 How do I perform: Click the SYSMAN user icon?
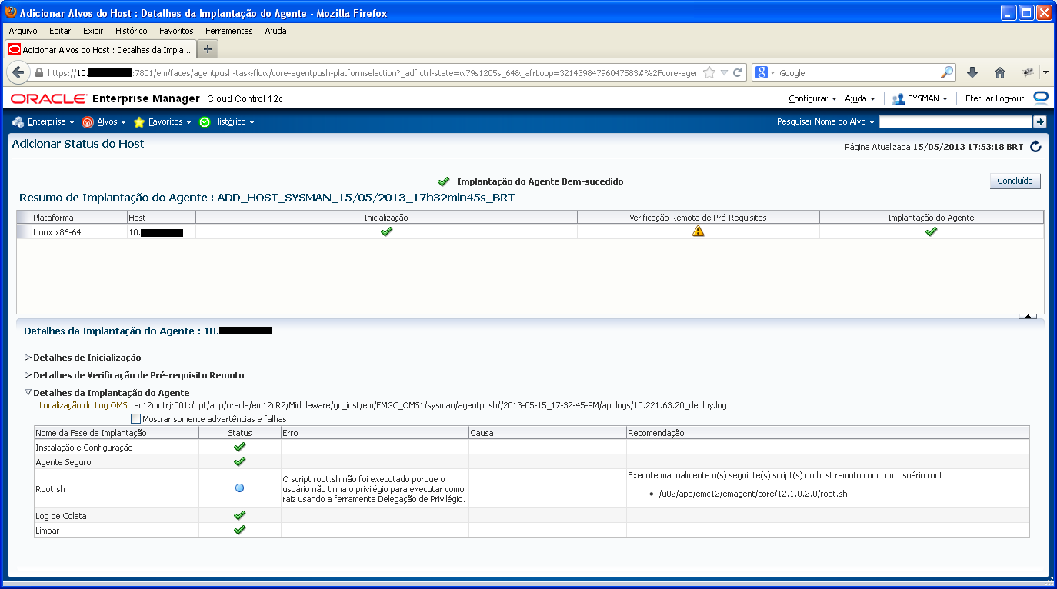tap(898, 98)
